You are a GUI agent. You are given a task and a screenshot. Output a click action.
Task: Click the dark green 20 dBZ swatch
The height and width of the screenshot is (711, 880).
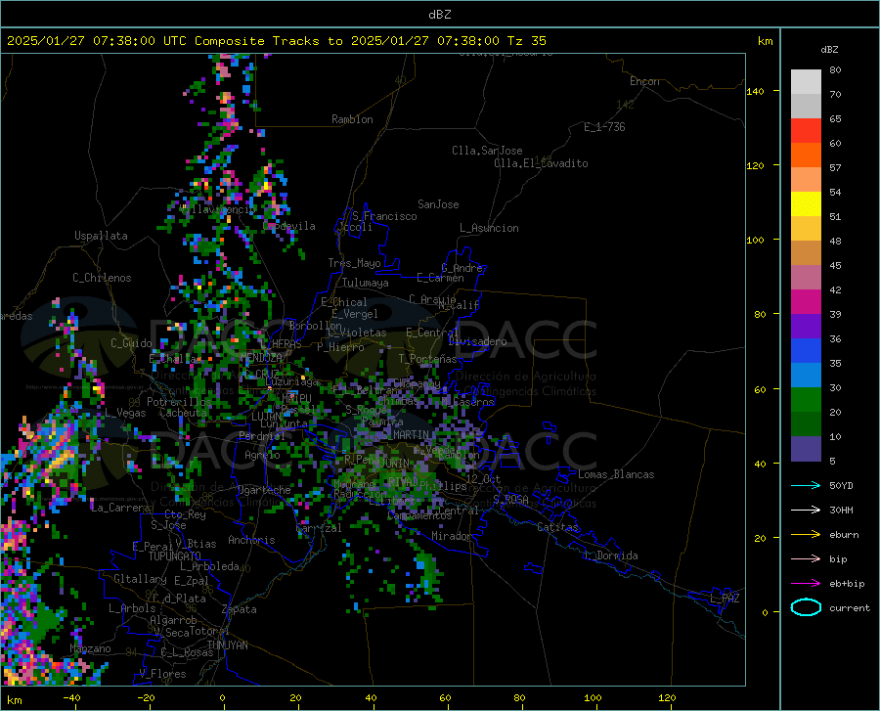click(806, 424)
